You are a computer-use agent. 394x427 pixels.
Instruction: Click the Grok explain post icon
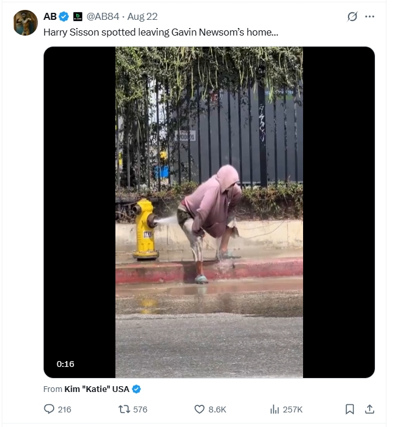point(352,16)
